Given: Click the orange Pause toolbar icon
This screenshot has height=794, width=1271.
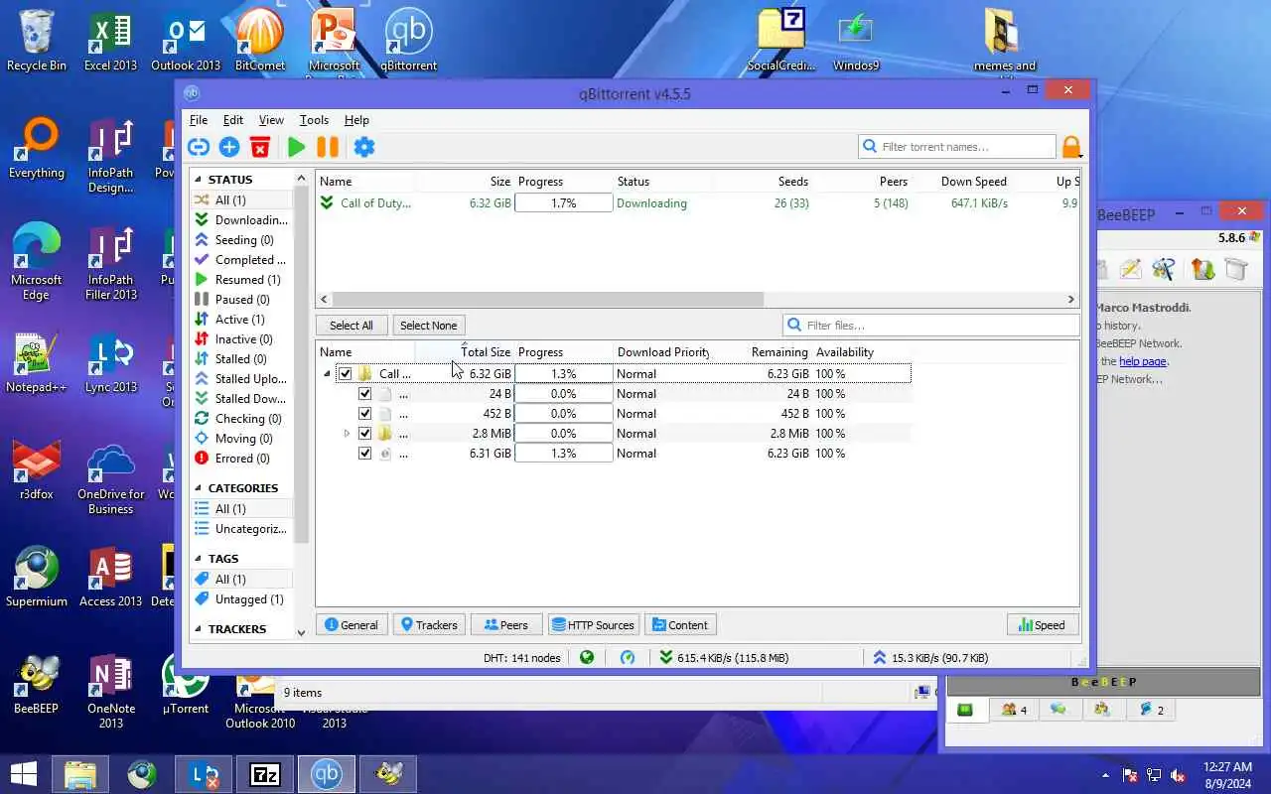Looking at the screenshot, I should point(328,147).
